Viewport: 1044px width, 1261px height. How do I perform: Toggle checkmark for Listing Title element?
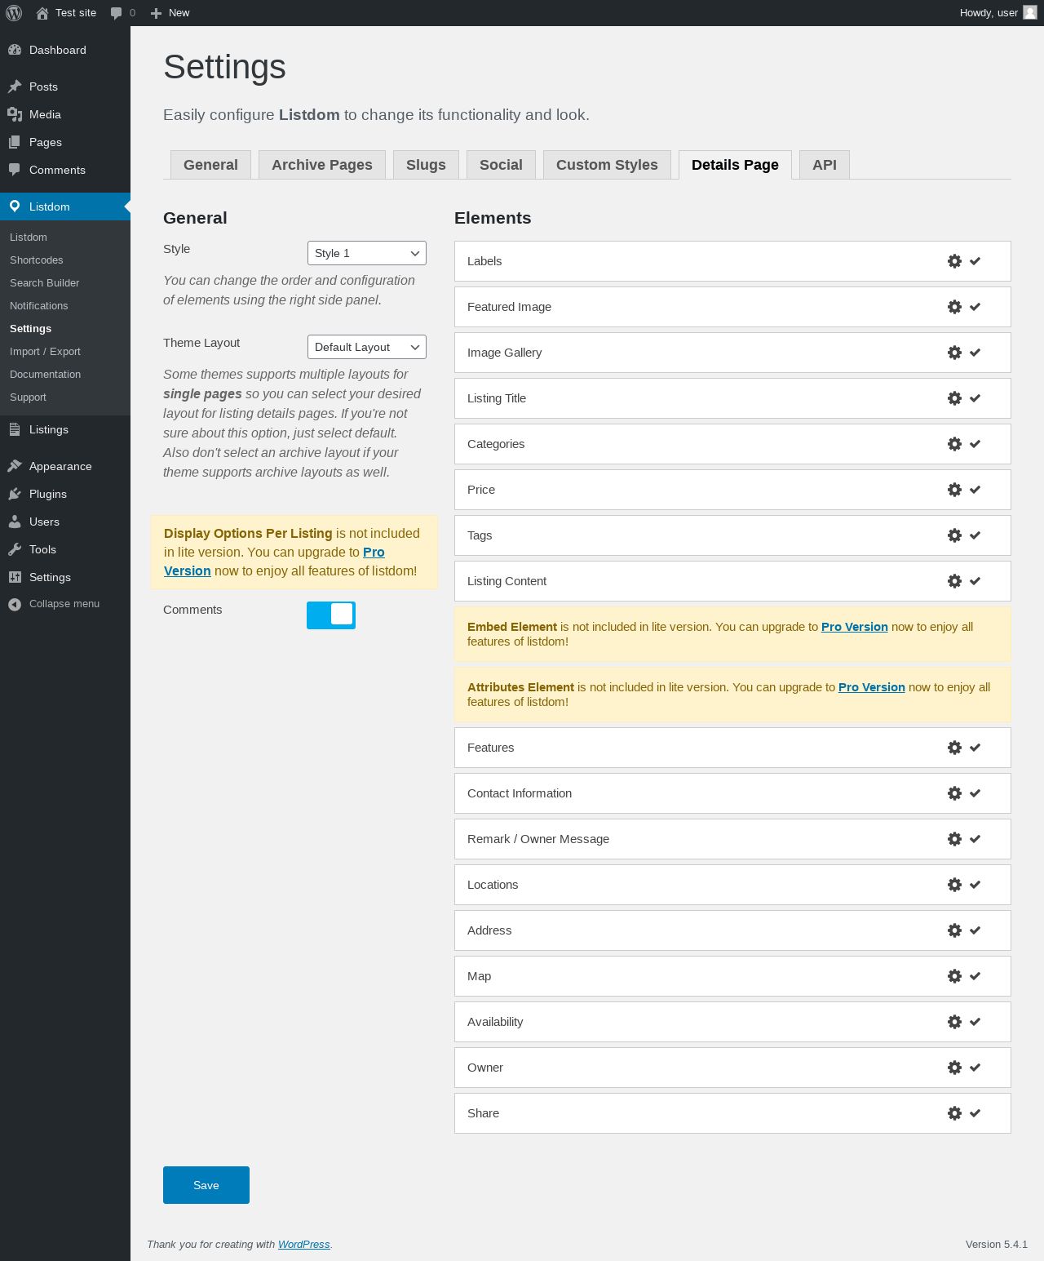975,398
